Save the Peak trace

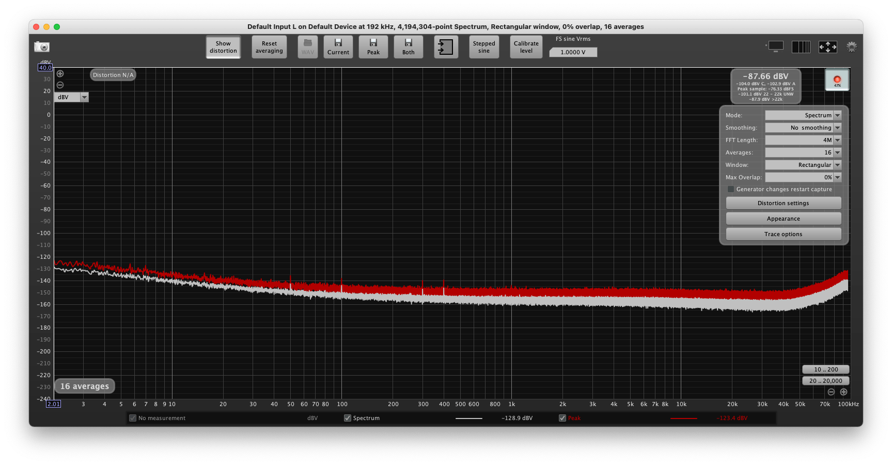pyautogui.click(x=373, y=47)
